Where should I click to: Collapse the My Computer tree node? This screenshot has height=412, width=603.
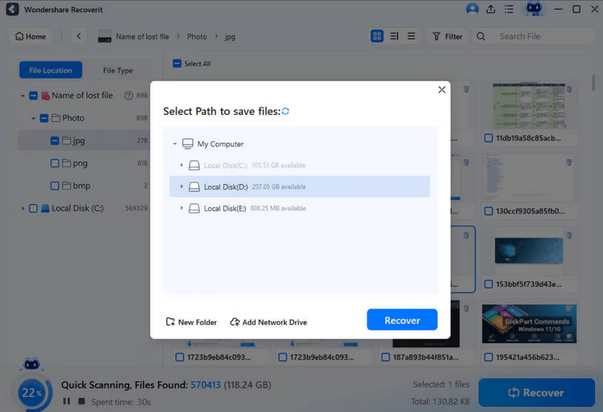coord(174,143)
